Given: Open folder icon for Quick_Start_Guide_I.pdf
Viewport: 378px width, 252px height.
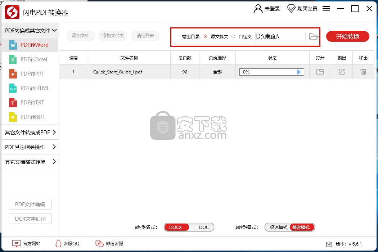Looking at the screenshot, I should point(320,72).
